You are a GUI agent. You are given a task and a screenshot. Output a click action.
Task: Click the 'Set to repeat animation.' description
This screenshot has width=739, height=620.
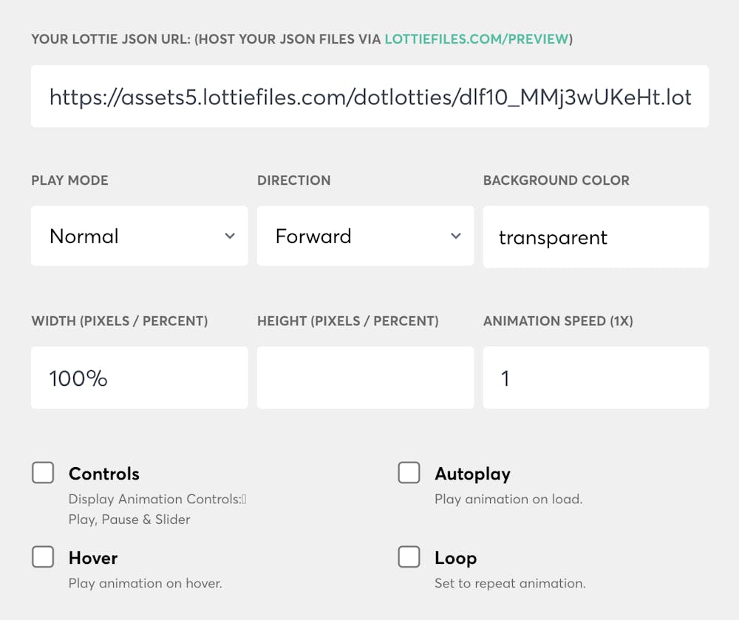[510, 584]
